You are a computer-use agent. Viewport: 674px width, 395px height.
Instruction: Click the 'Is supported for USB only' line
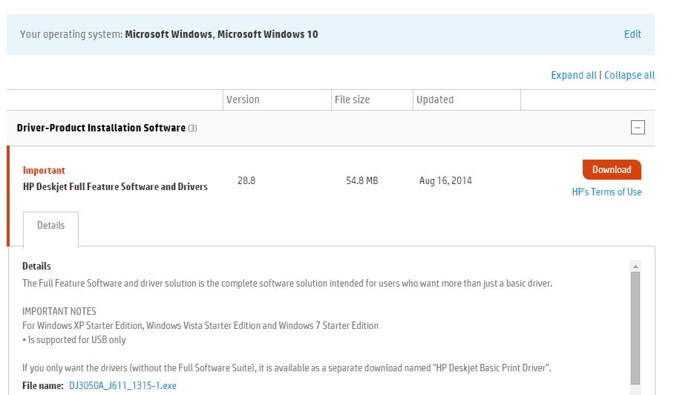click(x=74, y=340)
